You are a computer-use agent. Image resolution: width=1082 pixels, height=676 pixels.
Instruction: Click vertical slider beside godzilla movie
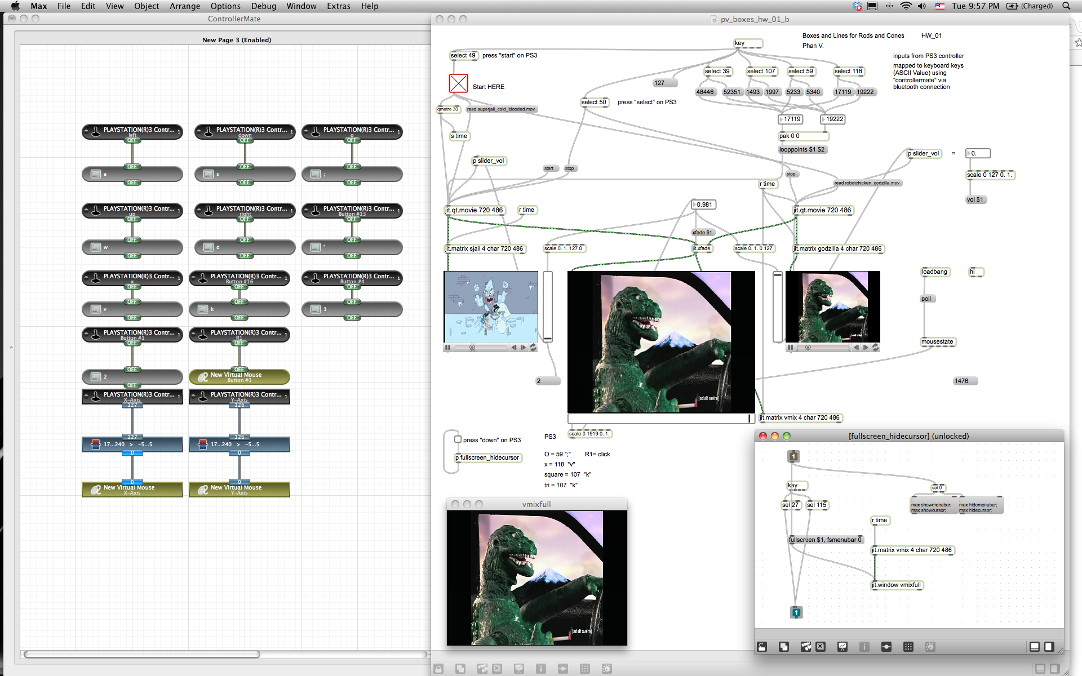778,306
